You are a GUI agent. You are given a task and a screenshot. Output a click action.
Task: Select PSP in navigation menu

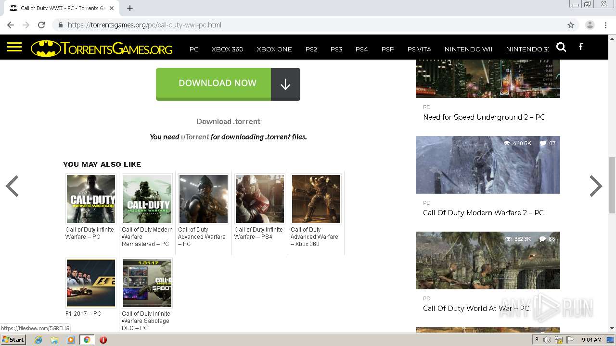point(387,49)
